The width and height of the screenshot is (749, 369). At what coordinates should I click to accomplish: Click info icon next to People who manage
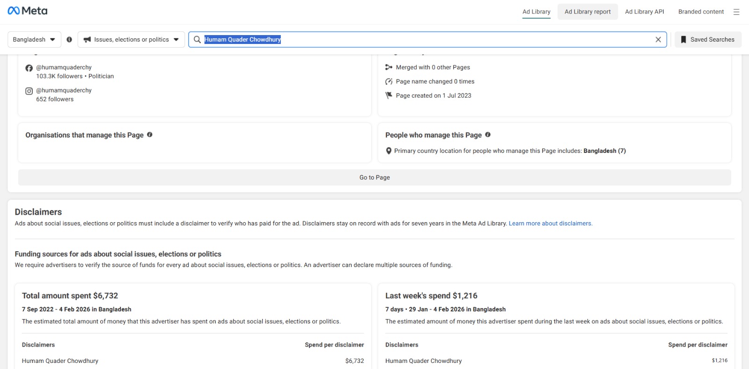488,135
